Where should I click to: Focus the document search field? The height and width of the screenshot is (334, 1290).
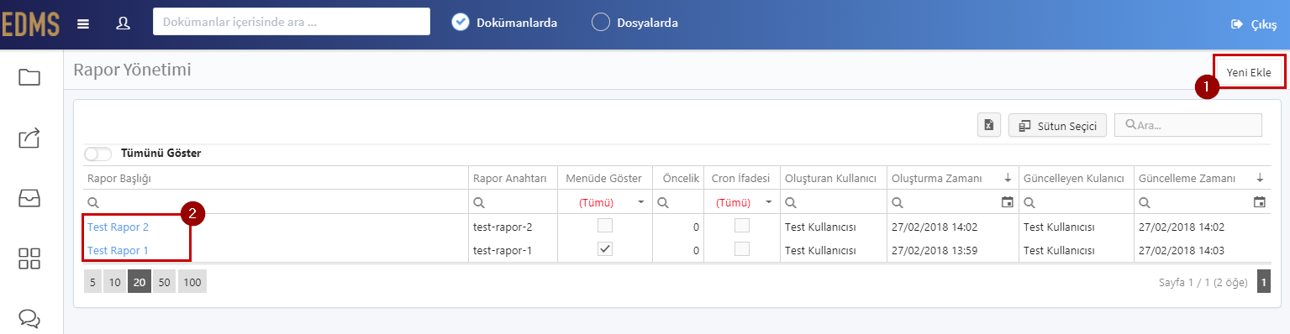tap(292, 22)
